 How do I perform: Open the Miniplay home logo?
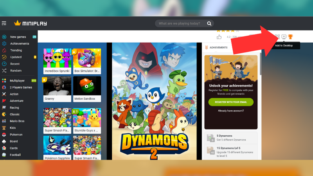tap(31, 23)
